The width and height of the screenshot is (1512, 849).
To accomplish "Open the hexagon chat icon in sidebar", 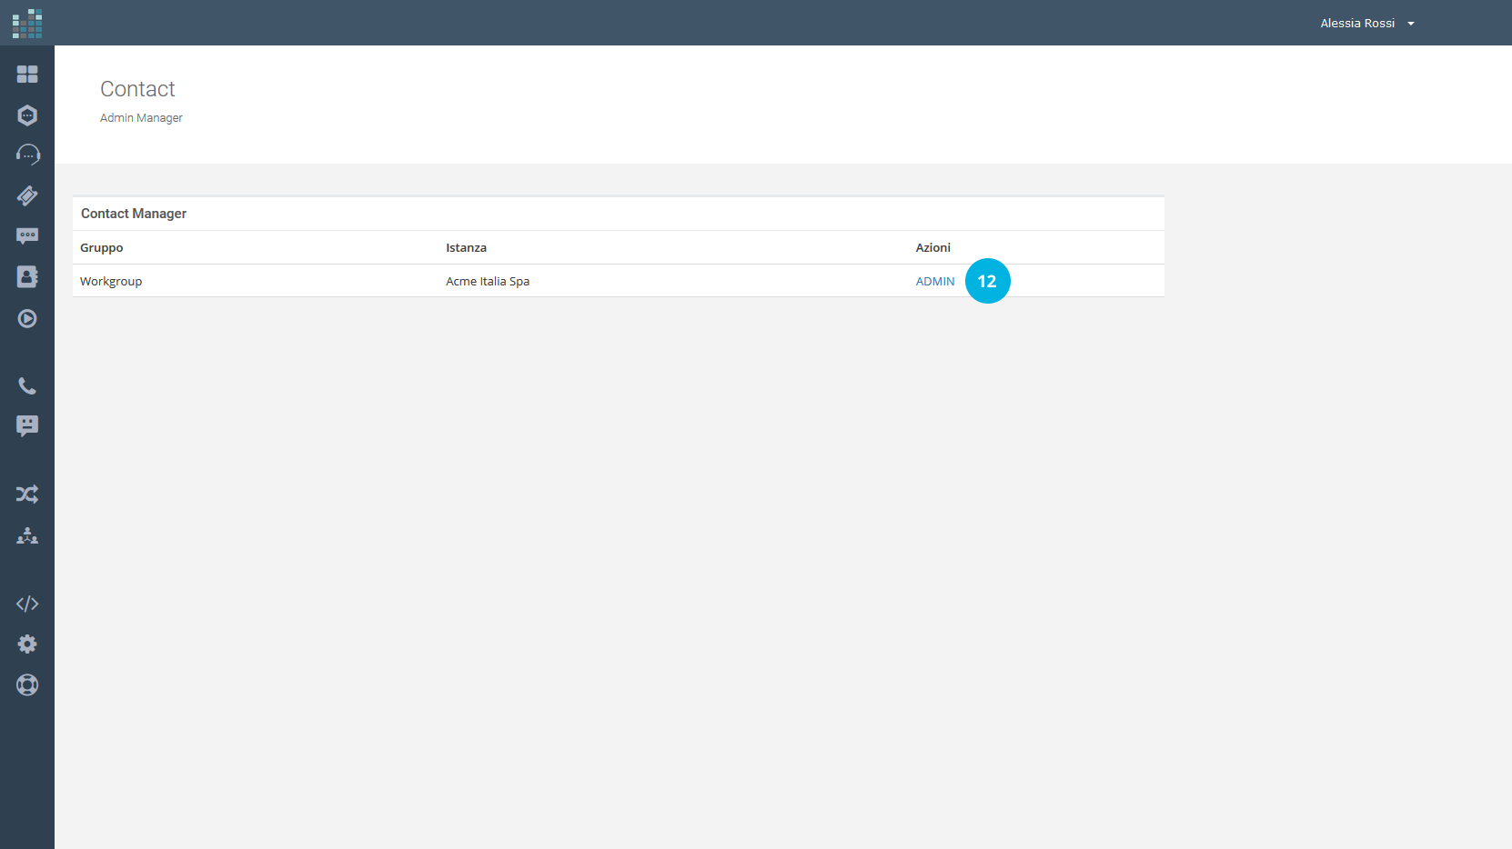I will click(x=27, y=115).
